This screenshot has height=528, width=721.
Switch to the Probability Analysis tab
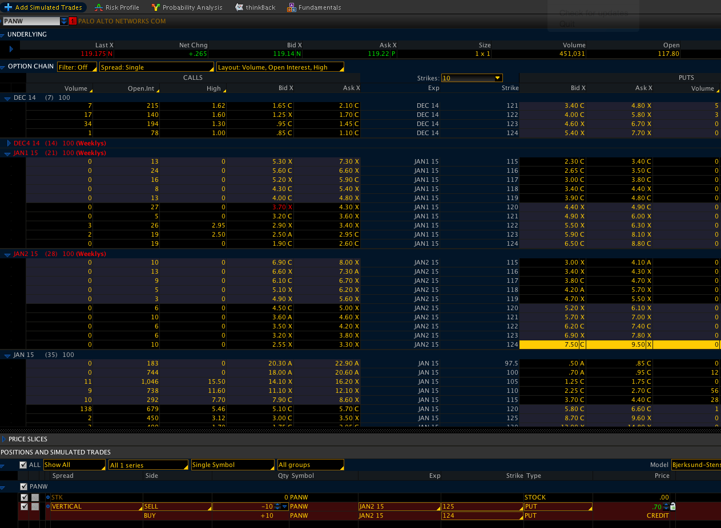(x=187, y=7)
